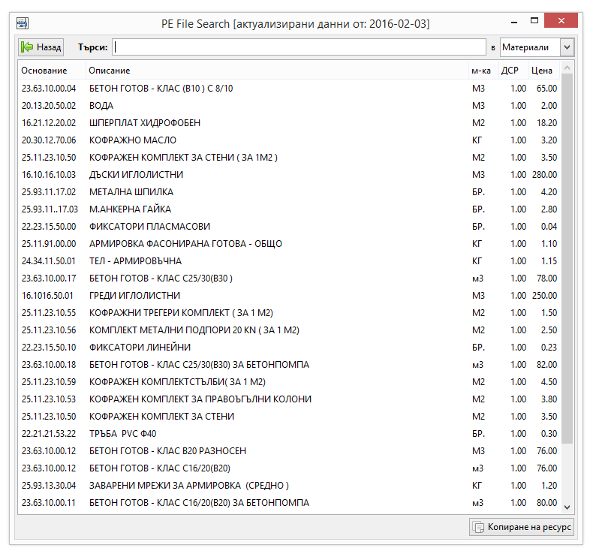Screen dimensions: 593x557
Task: Select the КОФРАЖНО МАСЛО row
Action: coord(289,140)
